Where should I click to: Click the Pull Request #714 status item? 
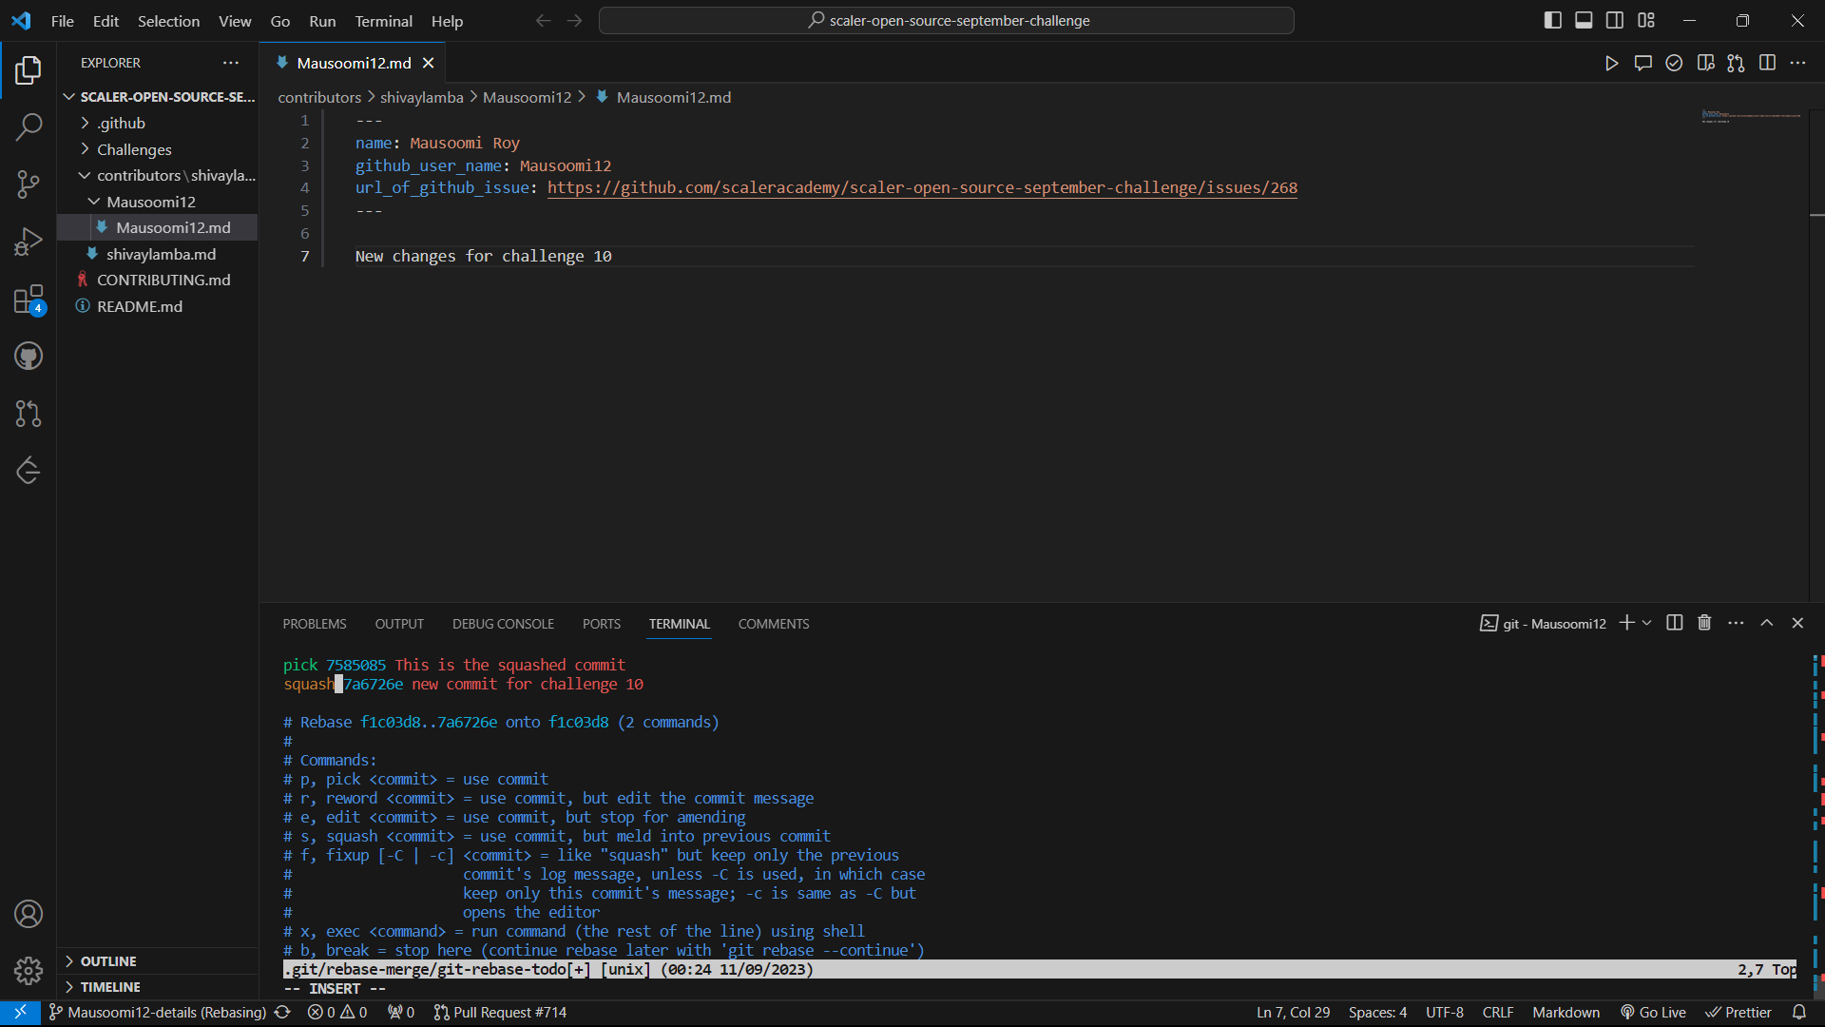[x=500, y=1012]
